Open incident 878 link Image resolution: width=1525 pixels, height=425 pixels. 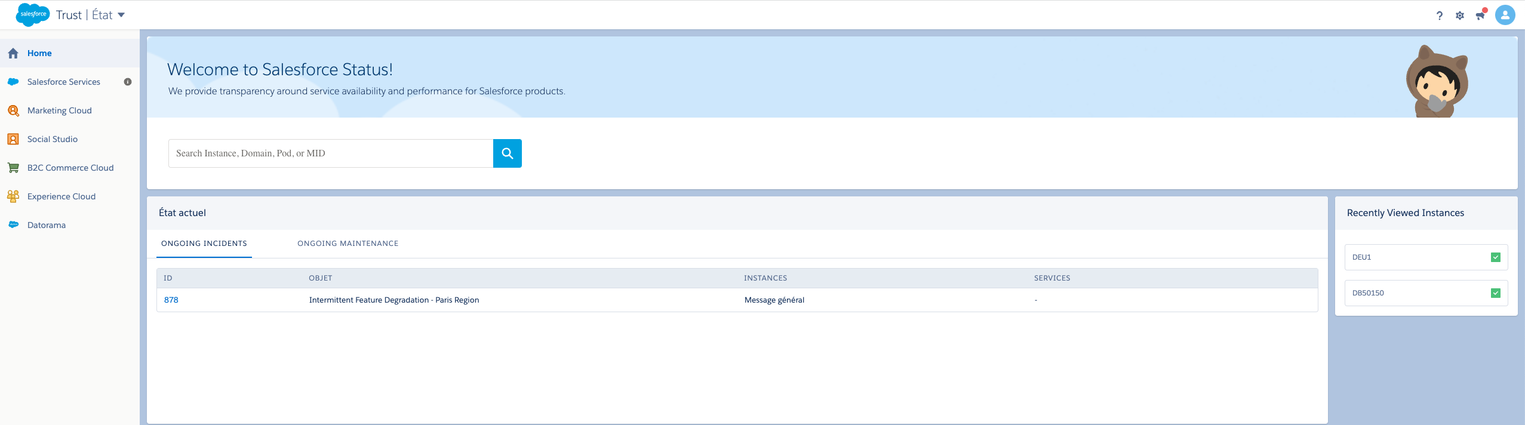pyautogui.click(x=171, y=300)
